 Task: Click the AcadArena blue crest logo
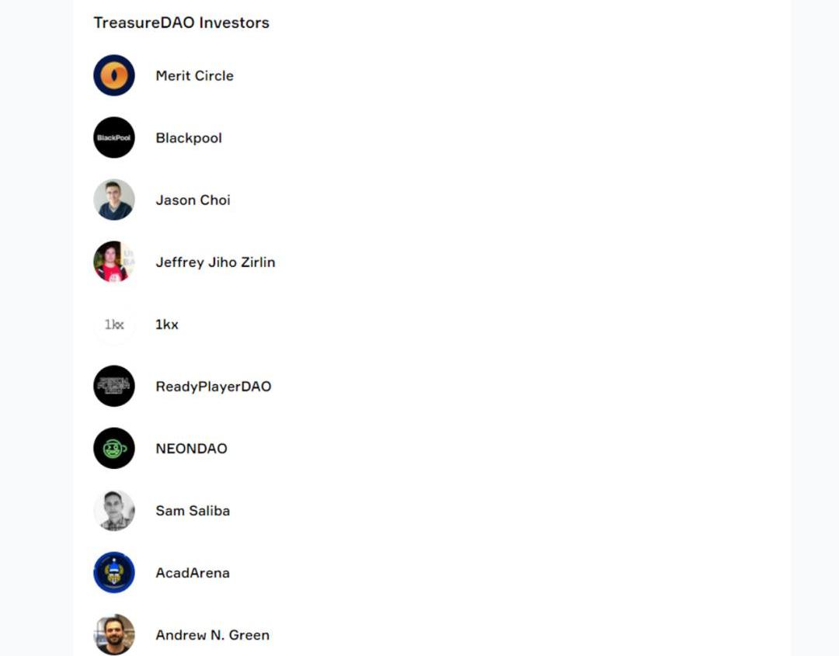[114, 573]
